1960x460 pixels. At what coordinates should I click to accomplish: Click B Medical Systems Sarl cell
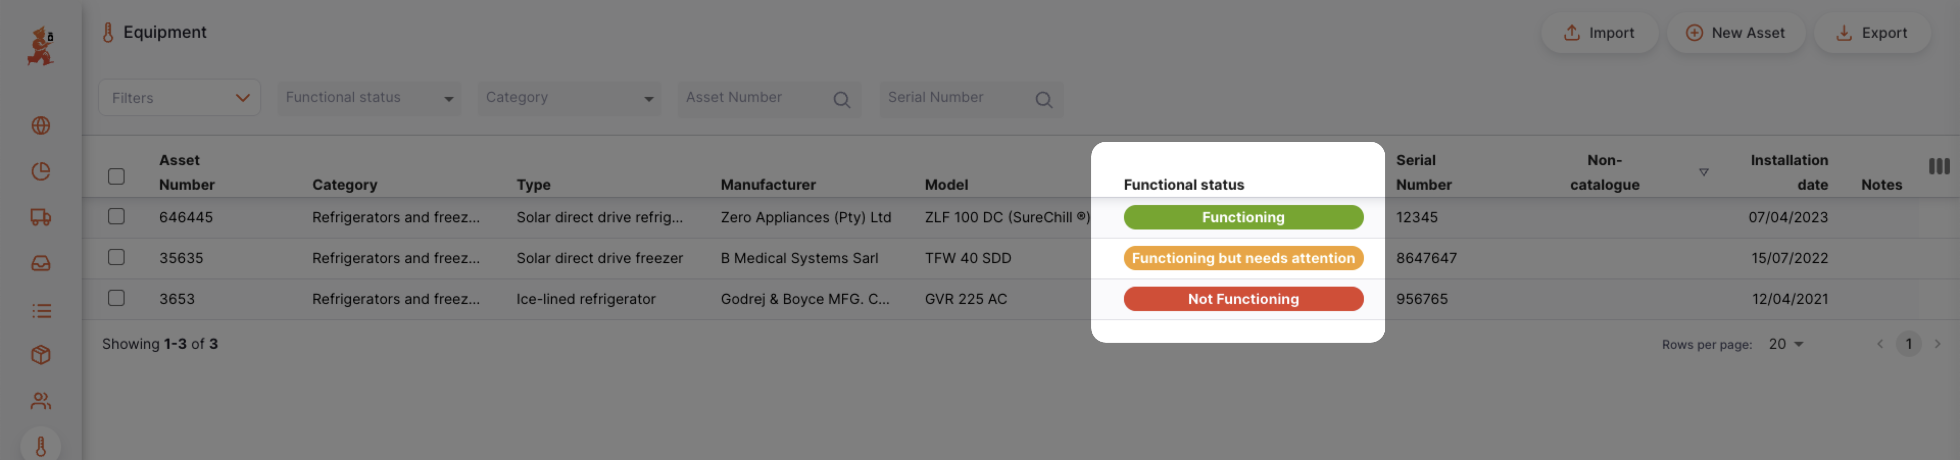tap(799, 259)
